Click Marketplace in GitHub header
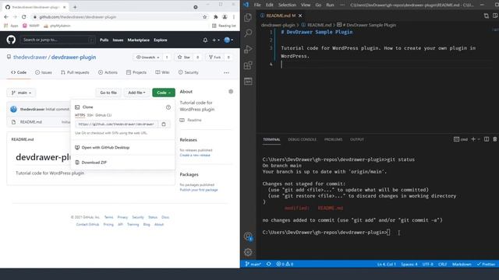499x280 pixels. [139, 40]
